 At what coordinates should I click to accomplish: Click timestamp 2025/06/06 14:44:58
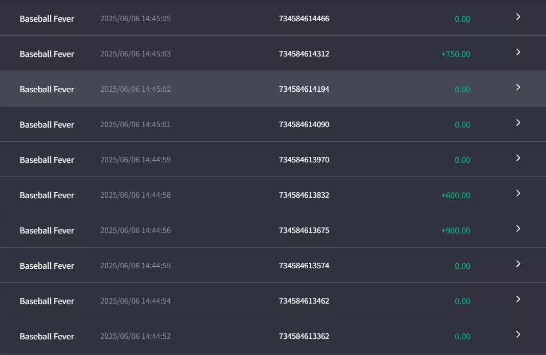[135, 195]
